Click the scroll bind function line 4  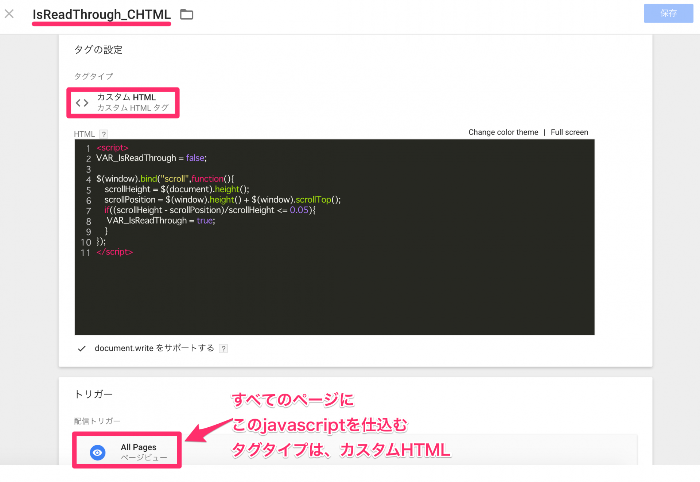(165, 179)
